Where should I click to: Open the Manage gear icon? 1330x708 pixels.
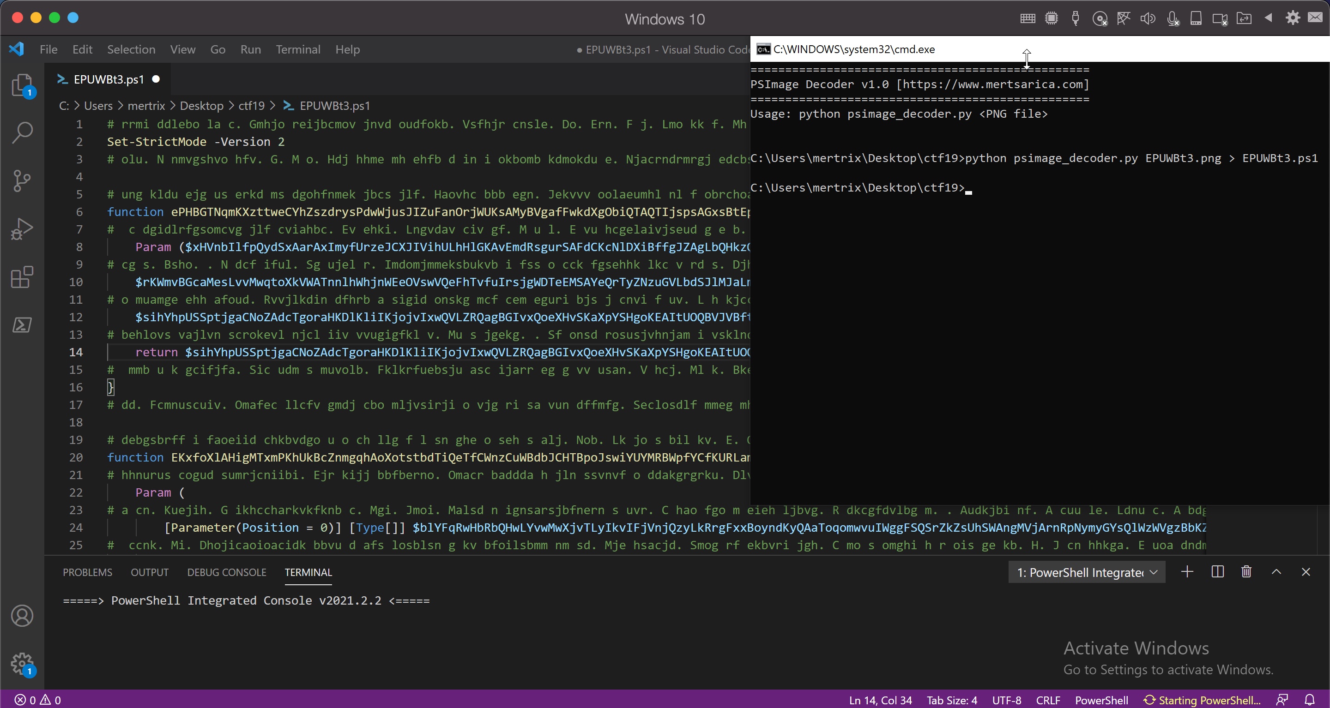pyautogui.click(x=22, y=664)
